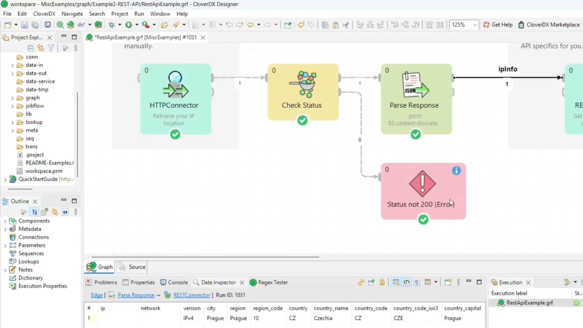Click the Paste clipboard icon
Screen dimensions: 583x328
point(336,25)
